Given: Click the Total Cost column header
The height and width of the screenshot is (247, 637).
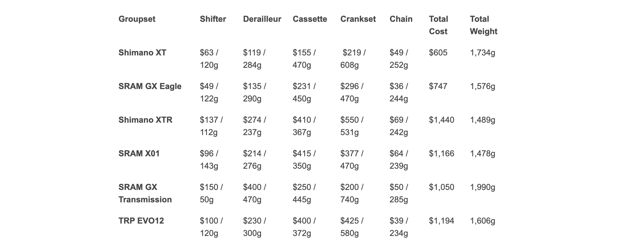Looking at the screenshot, I should [x=438, y=25].
